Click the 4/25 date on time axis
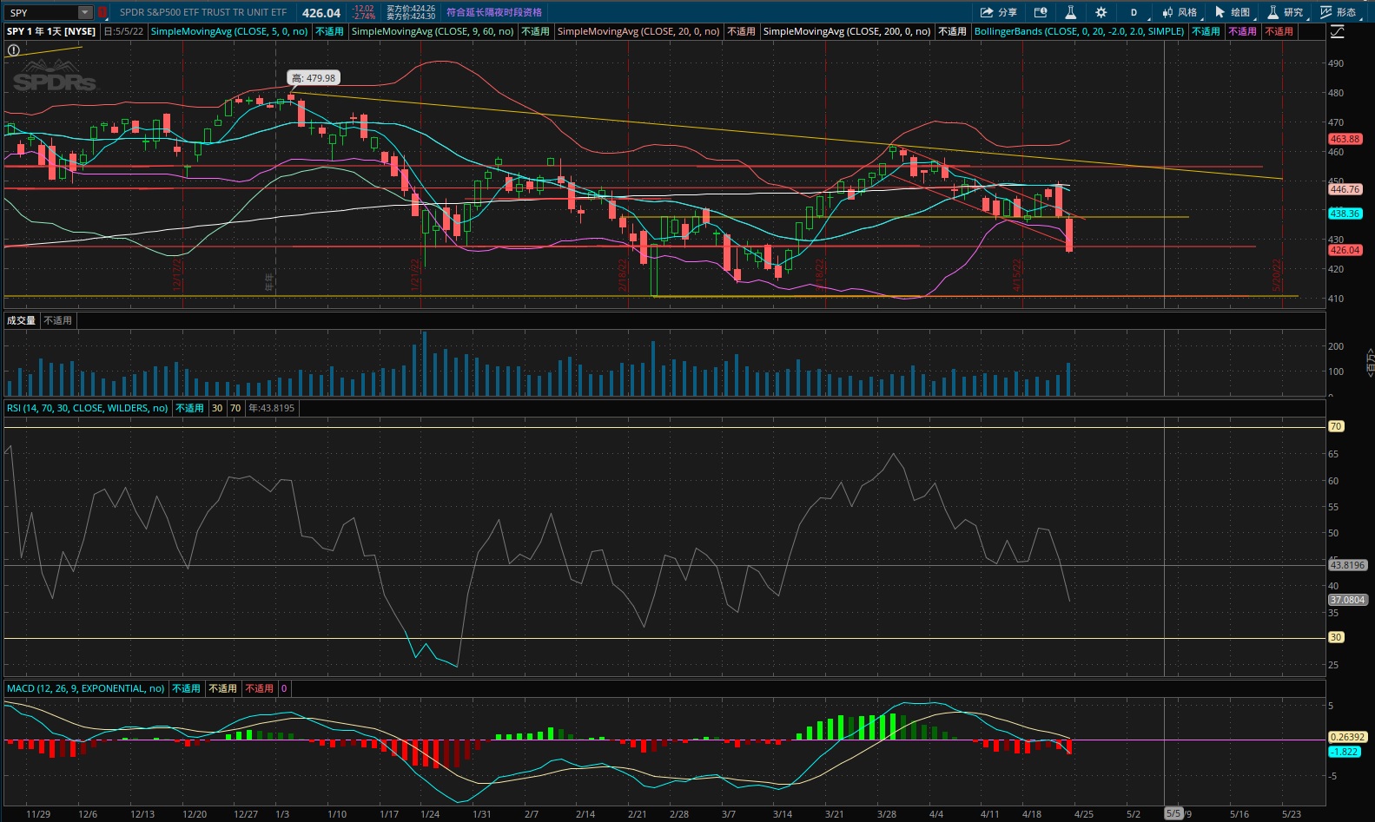 pyautogui.click(x=1084, y=814)
